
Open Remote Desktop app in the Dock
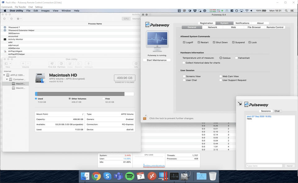point(152,176)
